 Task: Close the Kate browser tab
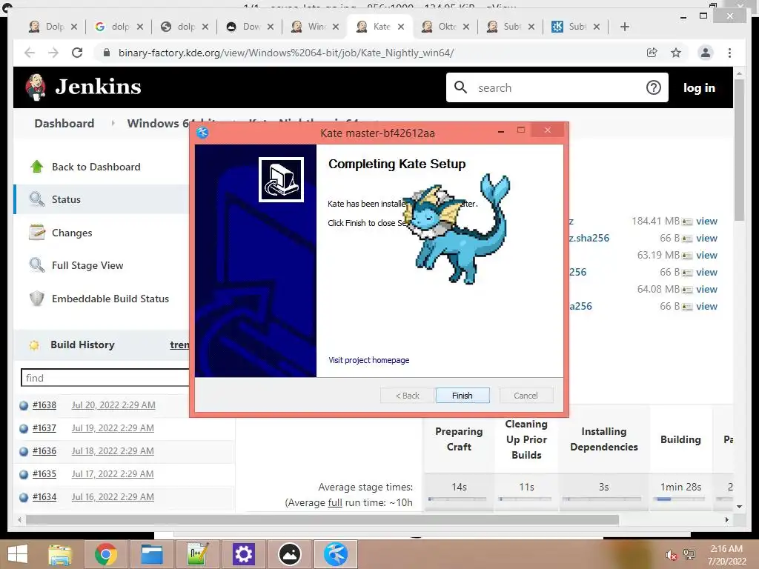[401, 27]
